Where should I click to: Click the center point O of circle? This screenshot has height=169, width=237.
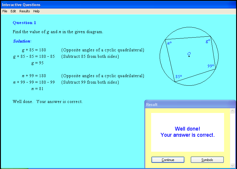coord(189,56)
